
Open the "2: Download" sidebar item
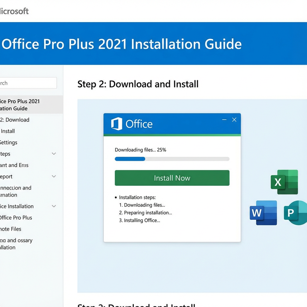15,120
